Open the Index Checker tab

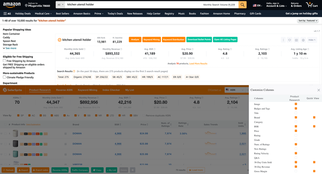[x=111, y=90]
